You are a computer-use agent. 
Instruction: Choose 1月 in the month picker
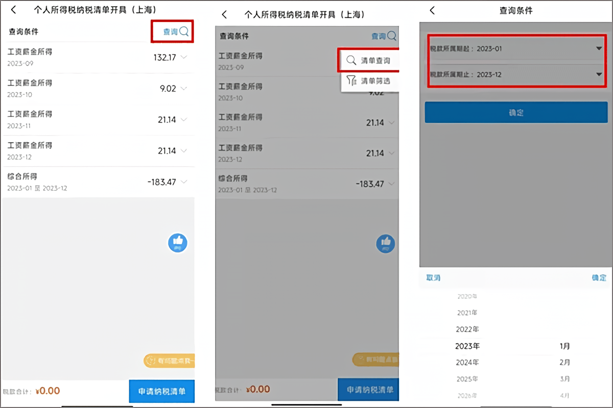564,346
